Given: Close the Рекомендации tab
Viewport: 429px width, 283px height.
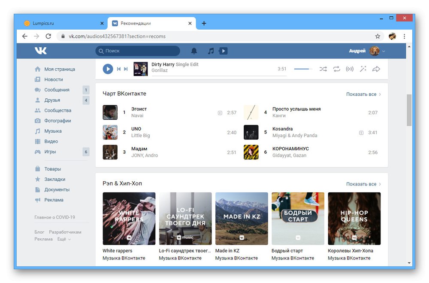Looking at the screenshot, I should point(190,23).
